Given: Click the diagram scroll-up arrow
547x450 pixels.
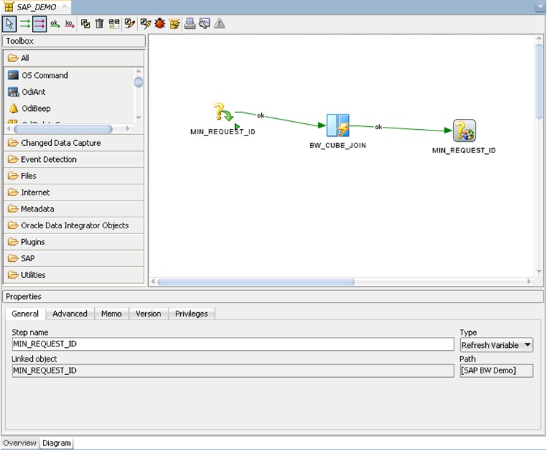Looking at the screenshot, I should (539, 38).
